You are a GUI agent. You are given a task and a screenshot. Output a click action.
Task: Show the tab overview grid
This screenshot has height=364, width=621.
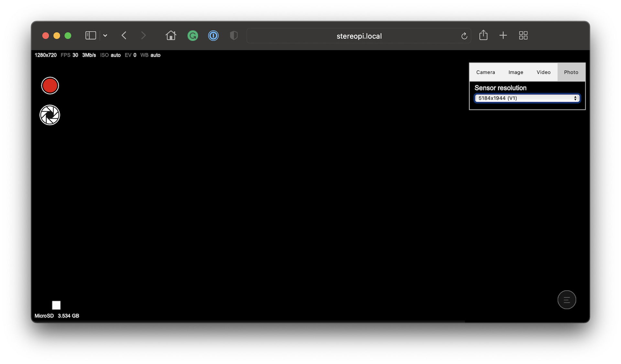pos(523,36)
